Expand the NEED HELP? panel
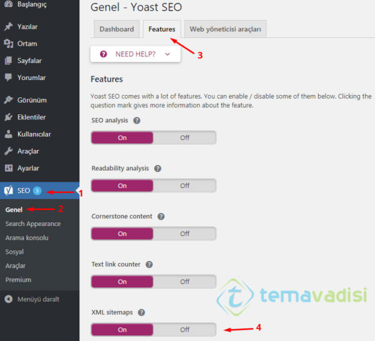The height and width of the screenshot is (341, 375). [136, 54]
